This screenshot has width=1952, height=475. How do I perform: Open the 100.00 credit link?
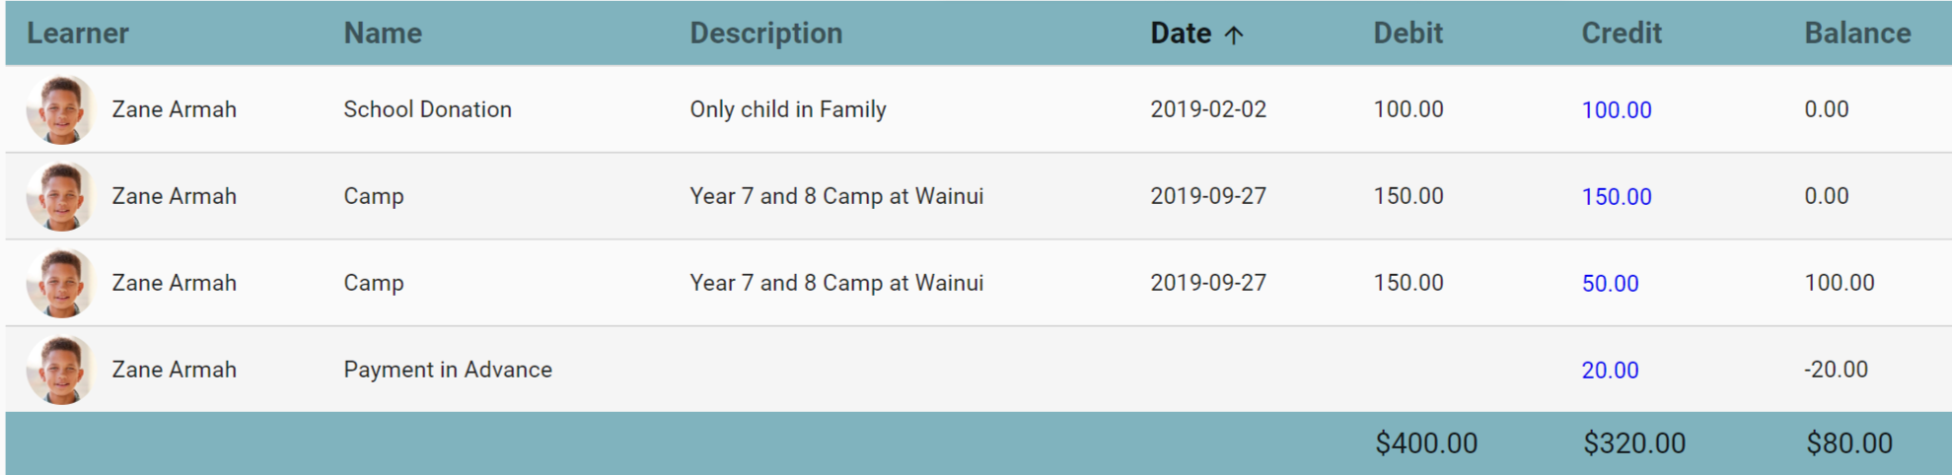click(x=1616, y=110)
